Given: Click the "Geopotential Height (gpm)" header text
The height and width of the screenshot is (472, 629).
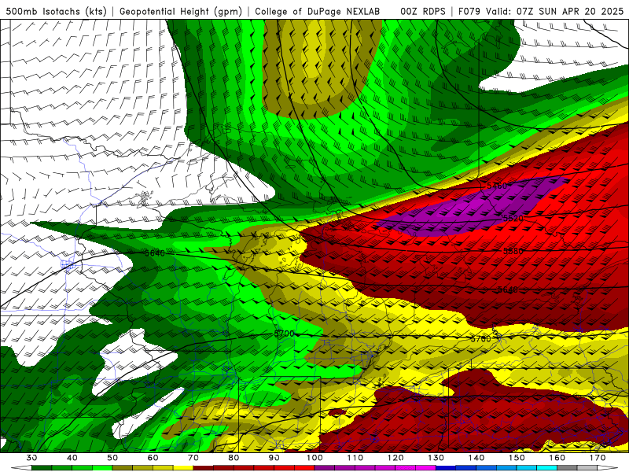Looking at the screenshot, I should click(x=181, y=11).
